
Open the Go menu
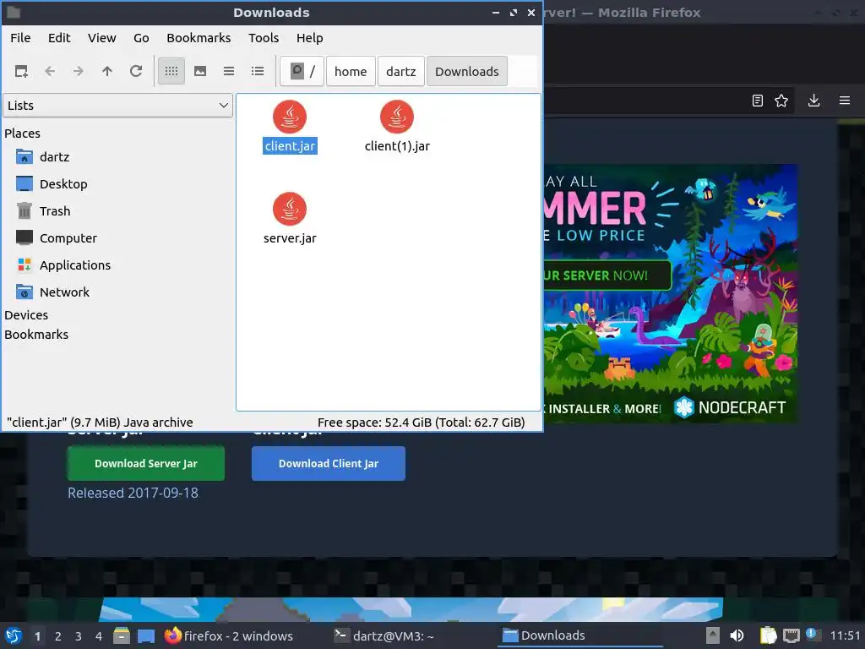point(141,38)
